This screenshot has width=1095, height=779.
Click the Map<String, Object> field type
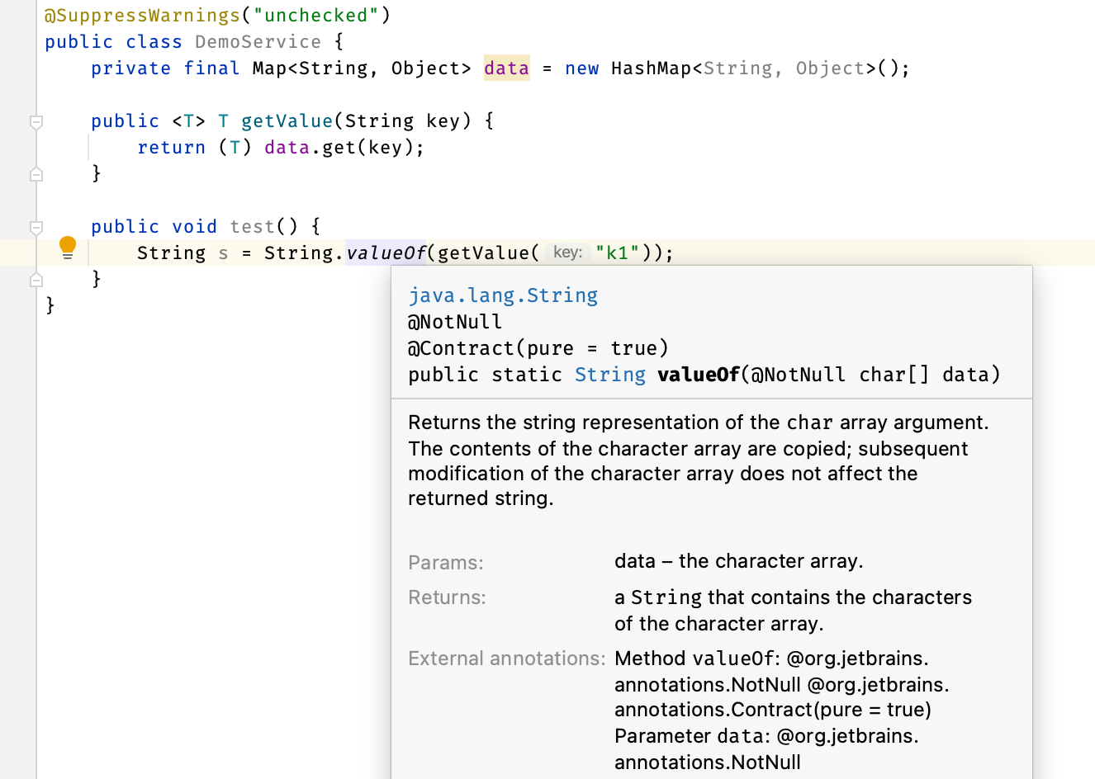coord(362,68)
